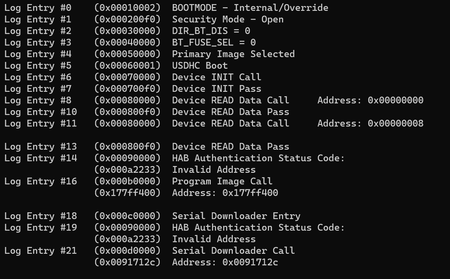The image size is (450, 279).
Task: Click the Serial Downloader Call message
Action: point(233,251)
